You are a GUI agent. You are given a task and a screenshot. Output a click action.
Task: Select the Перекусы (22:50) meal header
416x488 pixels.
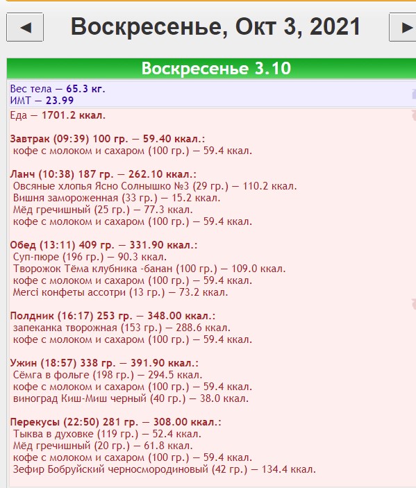click(x=115, y=422)
